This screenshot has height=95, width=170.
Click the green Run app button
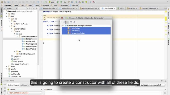pos(58,2)
